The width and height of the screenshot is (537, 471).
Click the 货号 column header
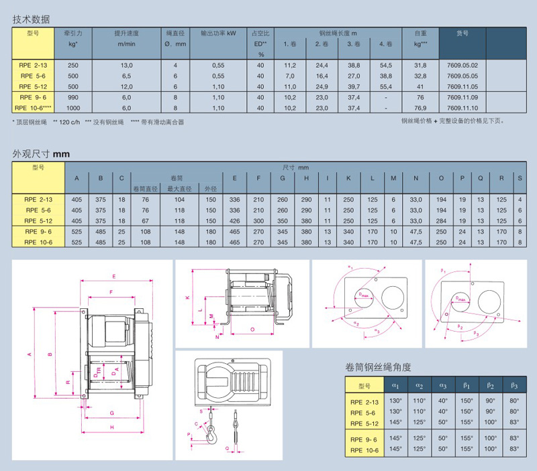pos(462,32)
